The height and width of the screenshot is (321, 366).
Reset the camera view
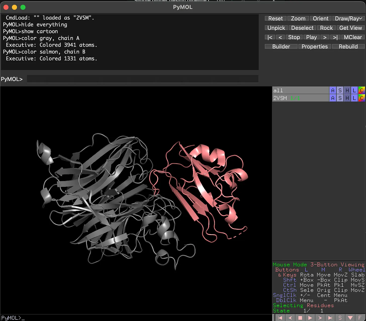275,18
